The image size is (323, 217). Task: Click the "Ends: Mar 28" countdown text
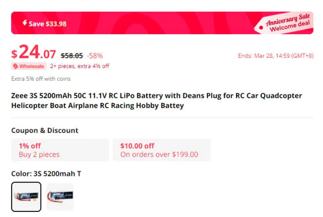point(276,56)
